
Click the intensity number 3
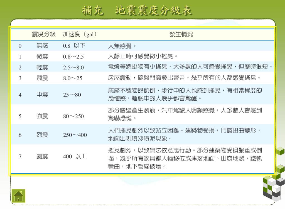(20, 78)
